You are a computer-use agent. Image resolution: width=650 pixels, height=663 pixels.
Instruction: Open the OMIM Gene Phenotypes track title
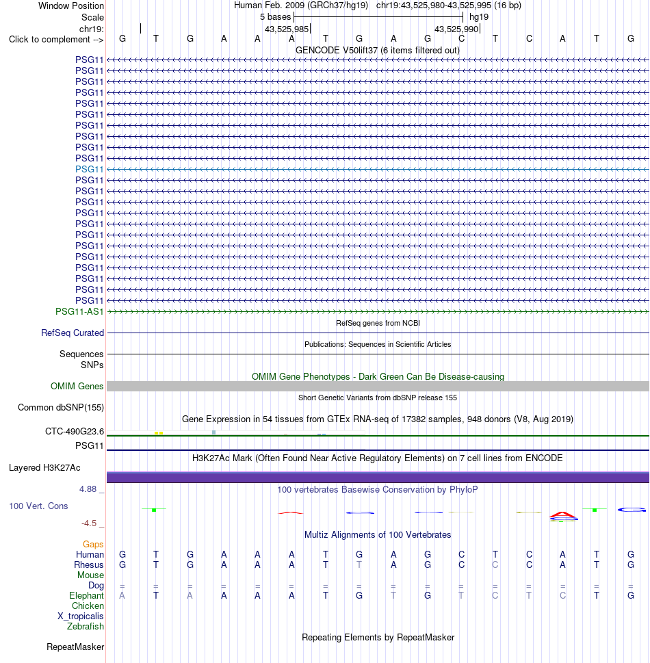point(378,376)
